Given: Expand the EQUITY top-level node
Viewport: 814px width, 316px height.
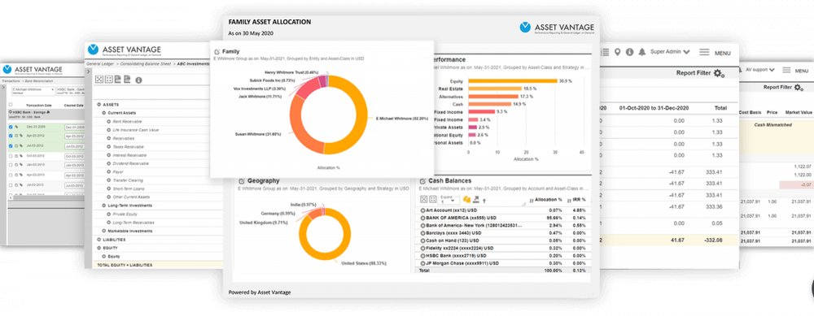Looking at the screenshot, I should pos(98,248).
